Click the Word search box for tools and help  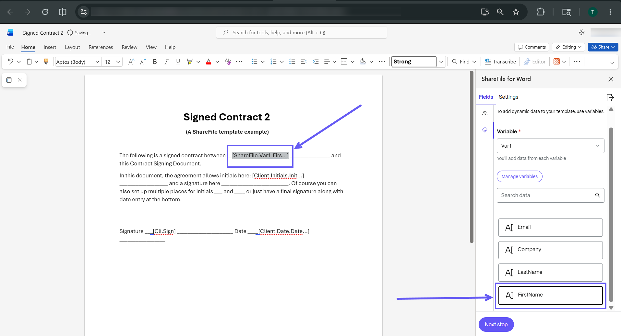302,32
